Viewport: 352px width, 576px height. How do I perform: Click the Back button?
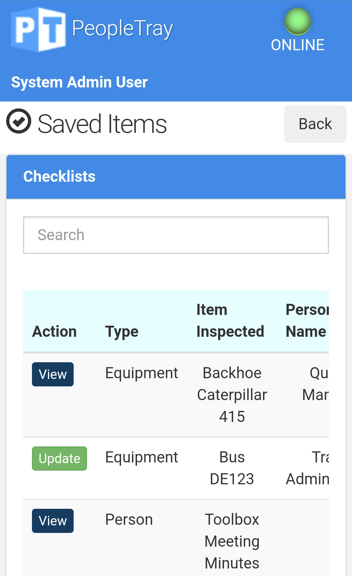click(x=315, y=124)
